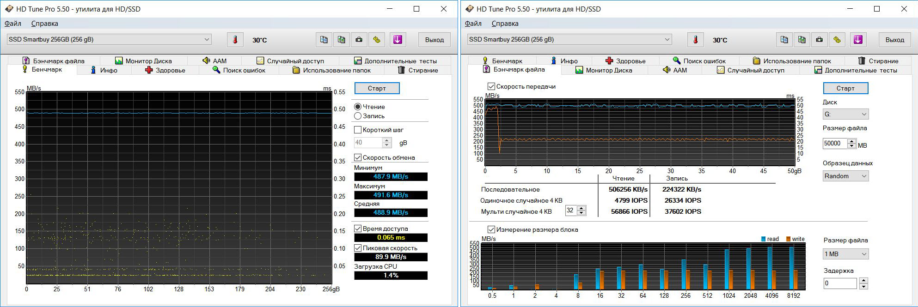Click the thermometer temperature icon in left window
This screenshot has width=918, height=307.
tap(235, 40)
